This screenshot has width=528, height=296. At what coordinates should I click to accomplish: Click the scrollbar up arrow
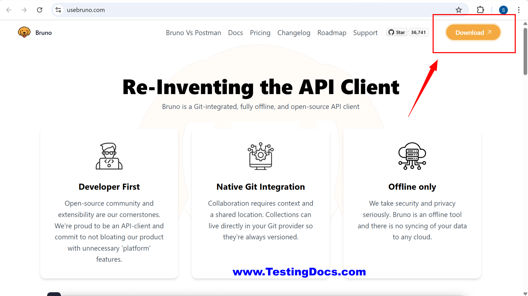click(525, 24)
